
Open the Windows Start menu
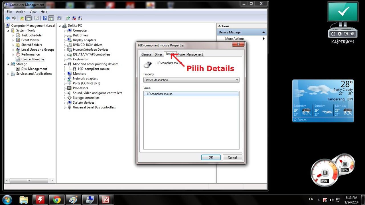click(7, 199)
